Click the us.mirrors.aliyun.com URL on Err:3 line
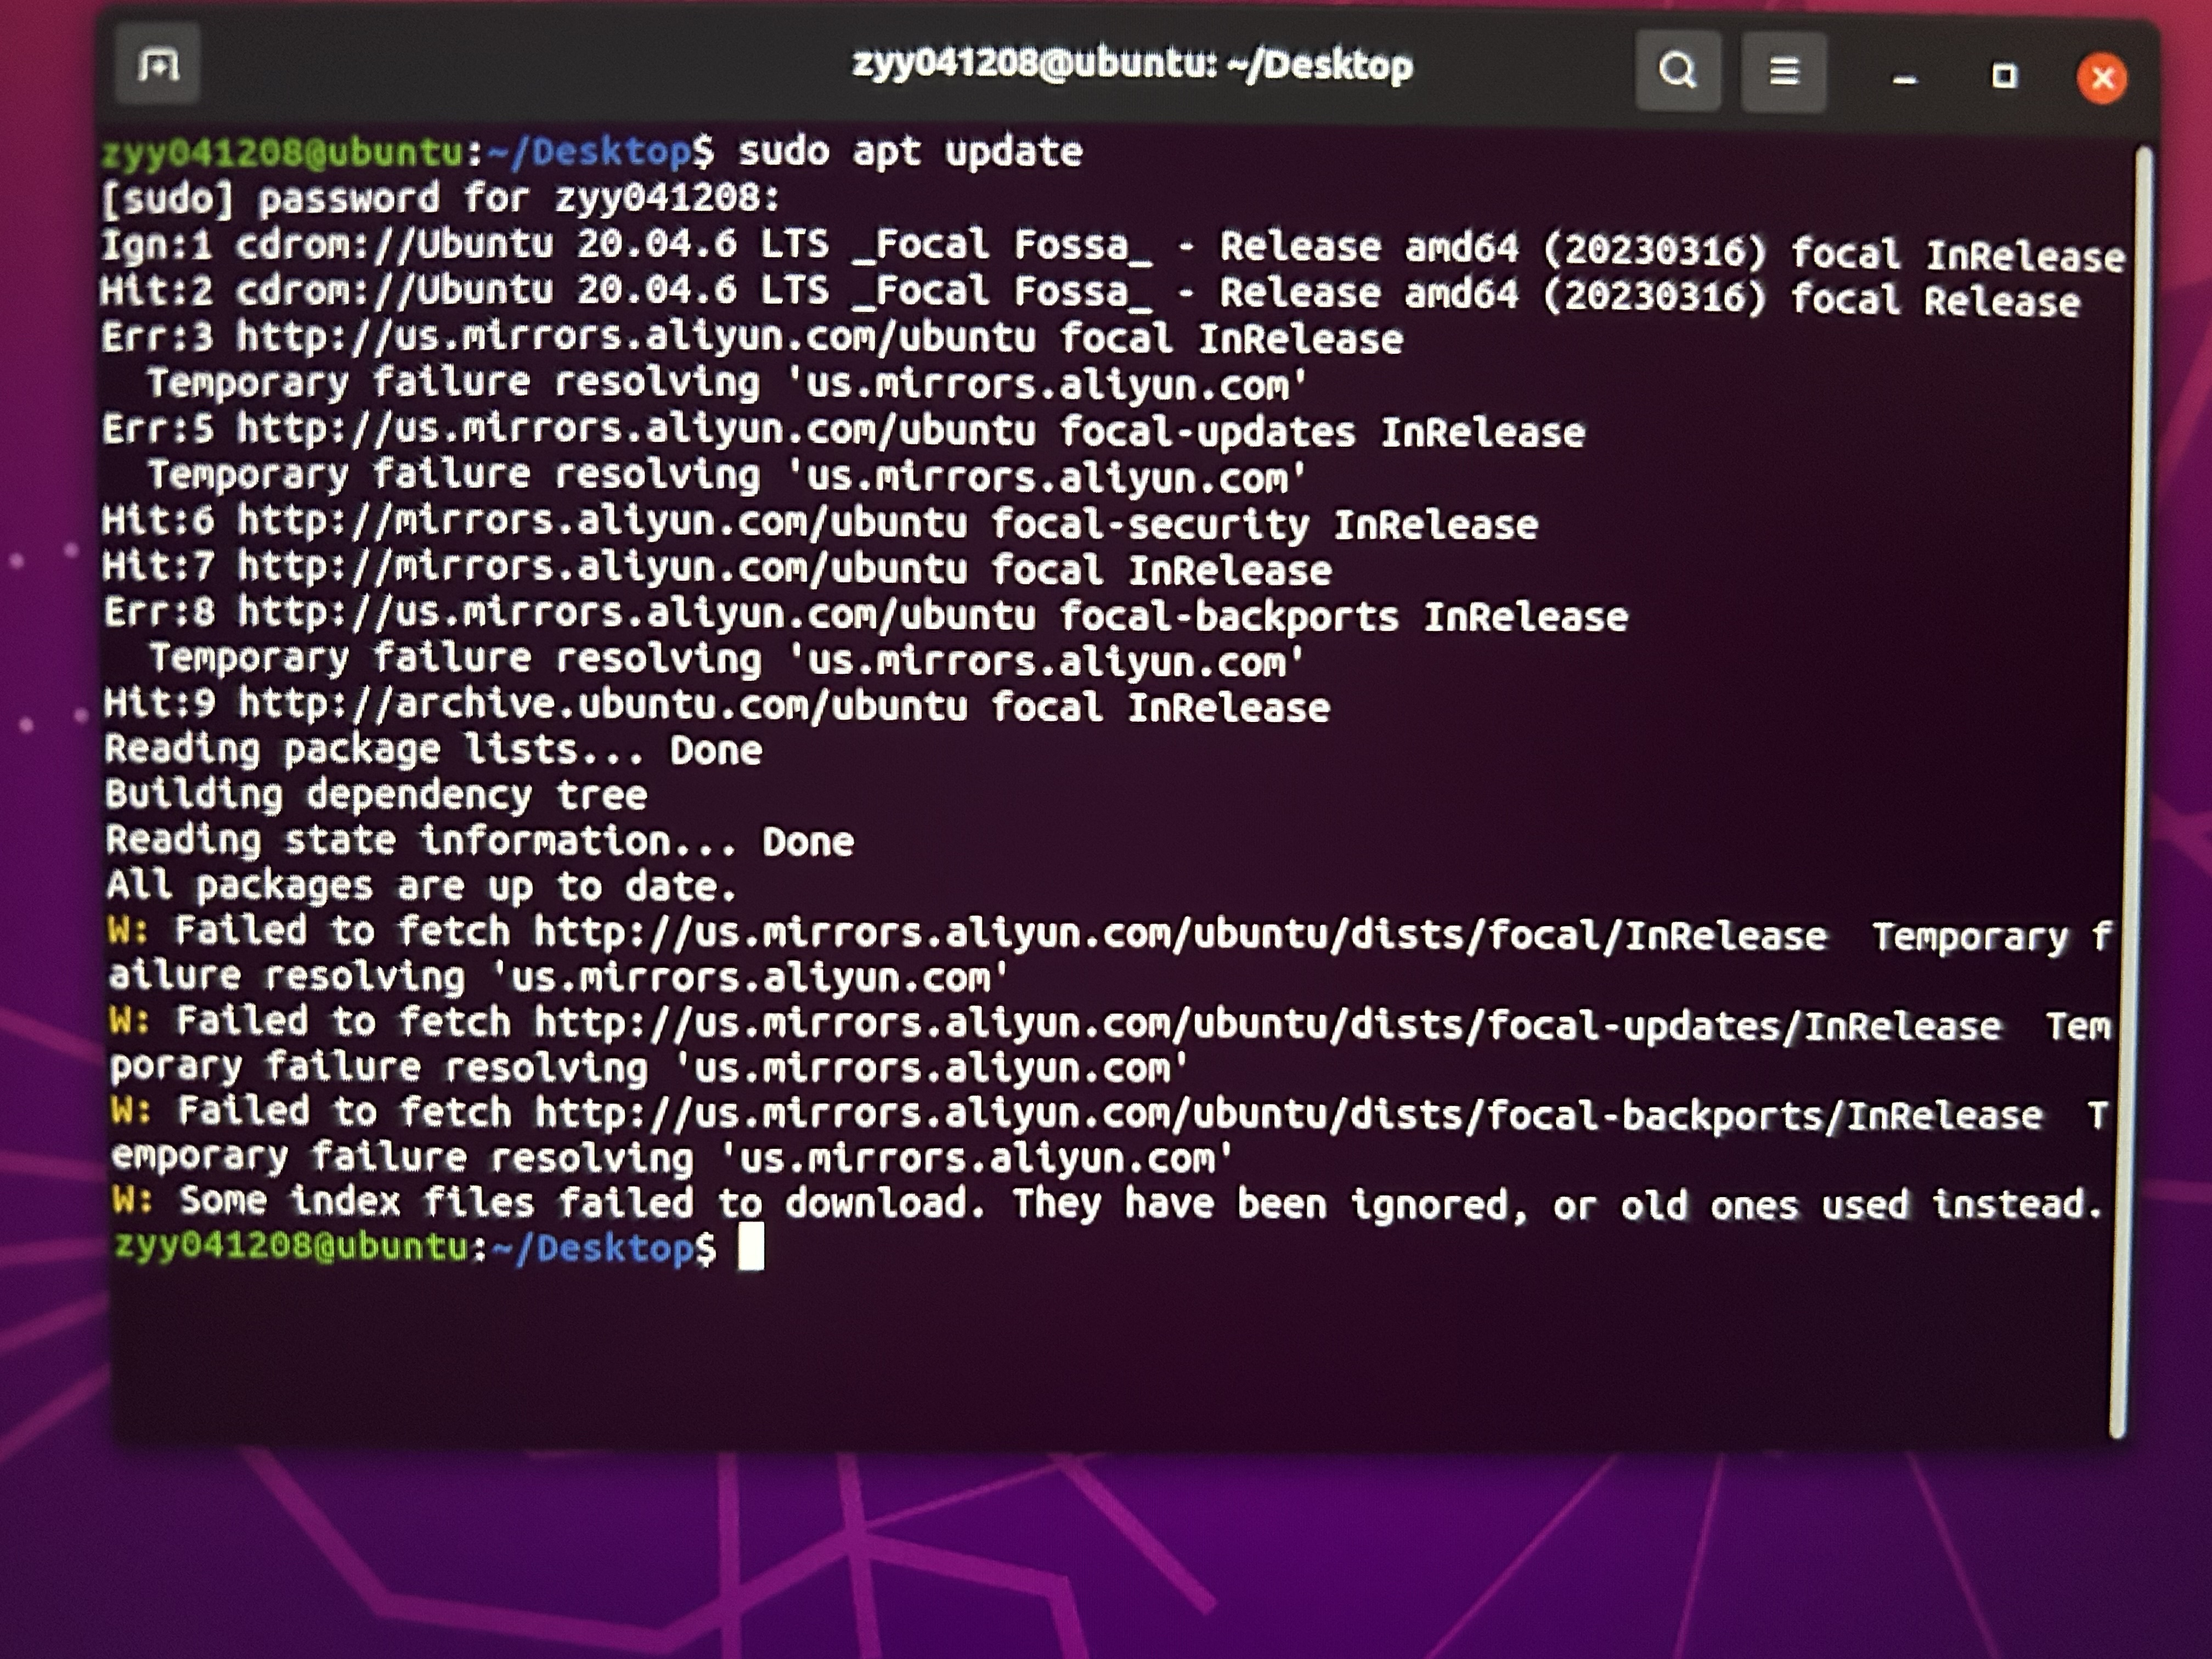2212x1659 pixels. [x=636, y=337]
